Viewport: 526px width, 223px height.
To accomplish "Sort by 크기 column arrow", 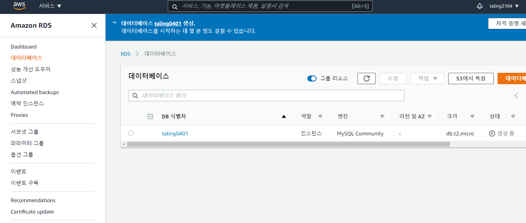I will point(472,116).
